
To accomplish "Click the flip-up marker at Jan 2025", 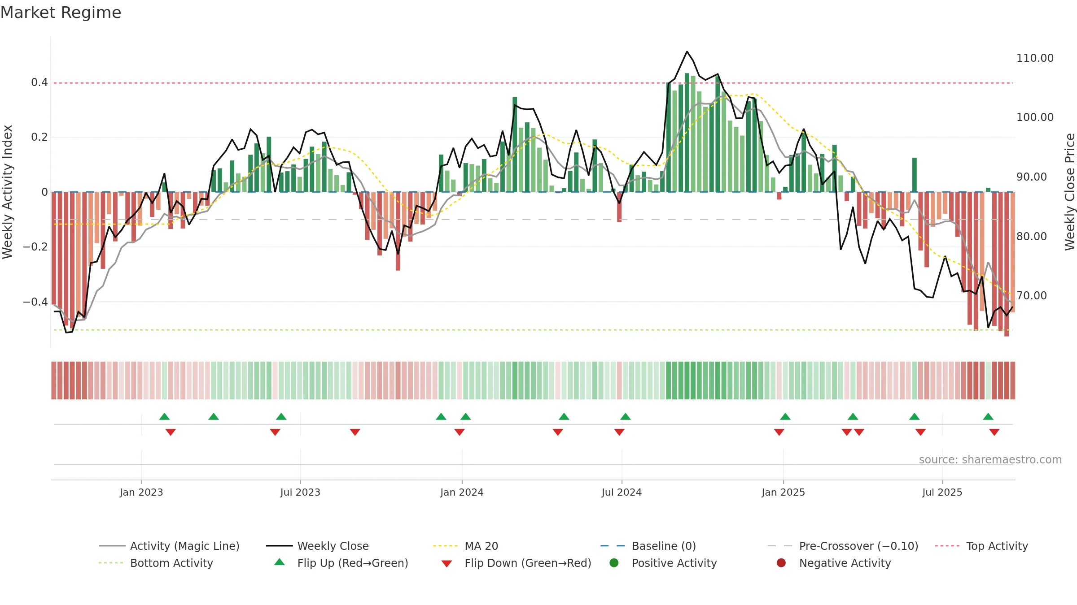I will click(x=785, y=416).
